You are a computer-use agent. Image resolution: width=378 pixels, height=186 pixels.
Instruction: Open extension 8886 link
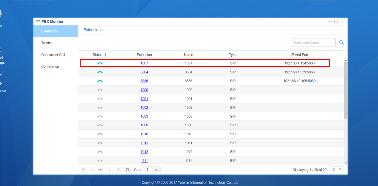(144, 81)
